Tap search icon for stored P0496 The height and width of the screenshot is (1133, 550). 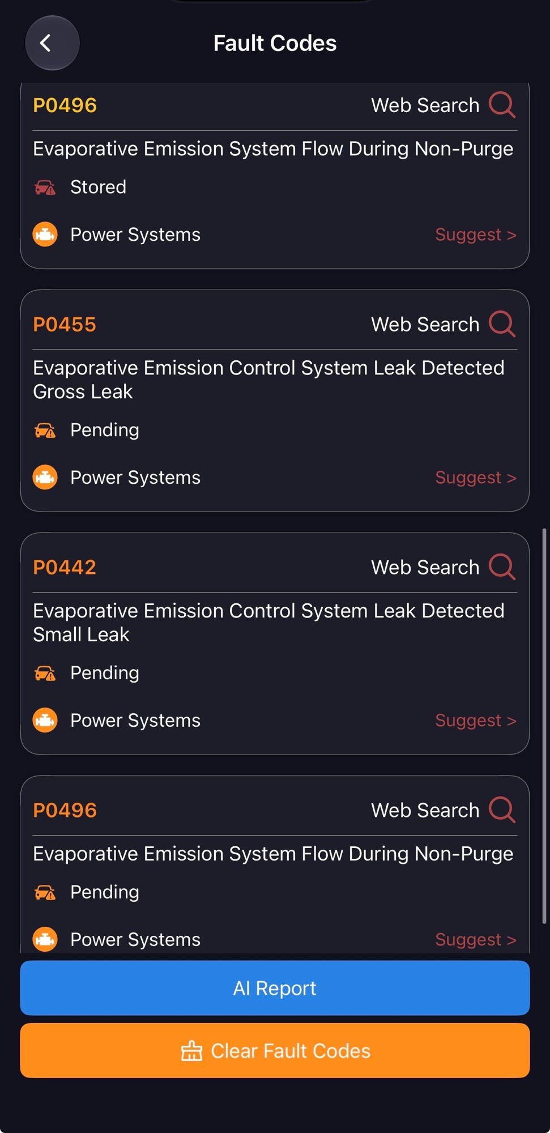coord(502,105)
